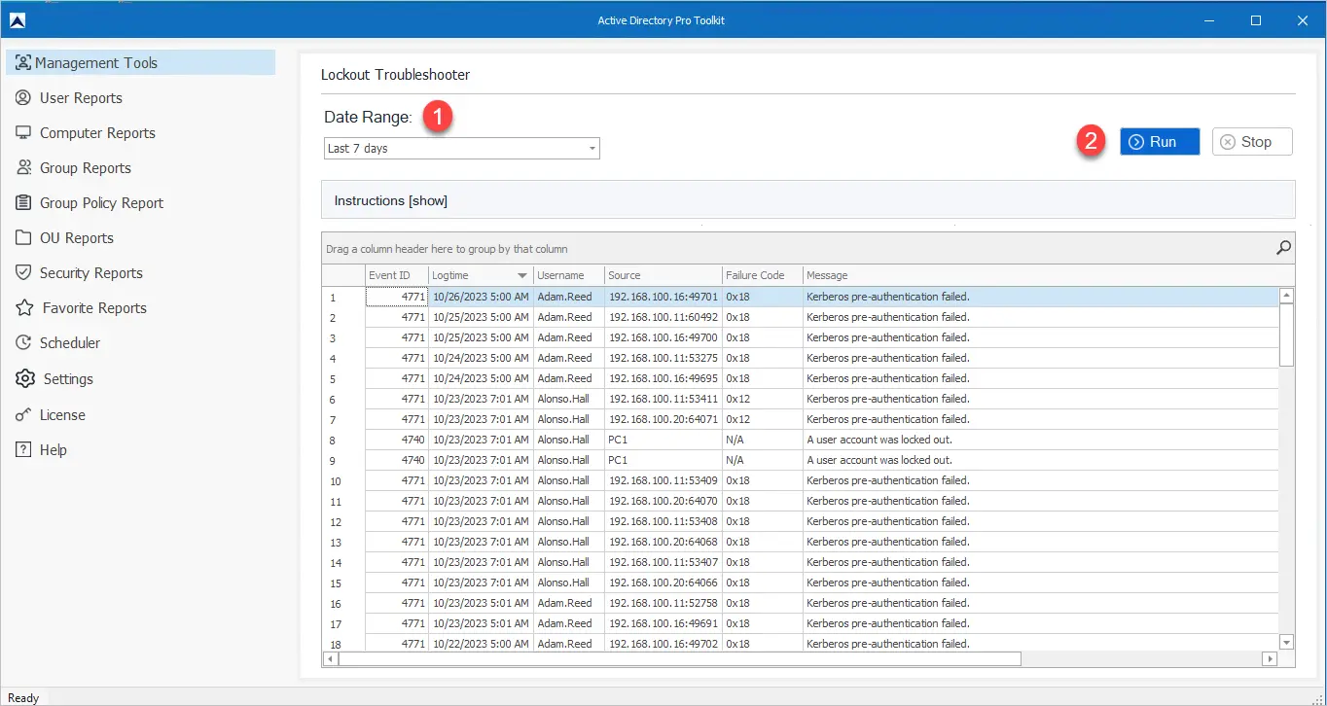Click the Group Reports people icon
The image size is (1327, 706).
[23, 168]
